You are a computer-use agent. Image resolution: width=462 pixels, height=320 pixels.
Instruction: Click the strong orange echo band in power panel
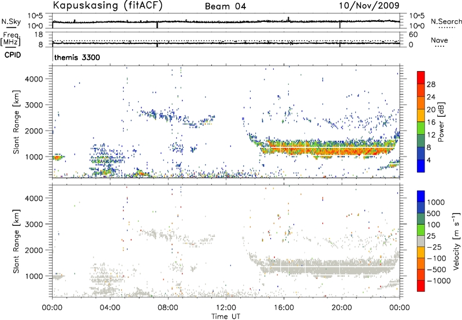coord(330,149)
